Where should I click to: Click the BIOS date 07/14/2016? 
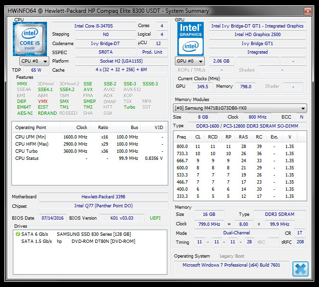point(53,218)
